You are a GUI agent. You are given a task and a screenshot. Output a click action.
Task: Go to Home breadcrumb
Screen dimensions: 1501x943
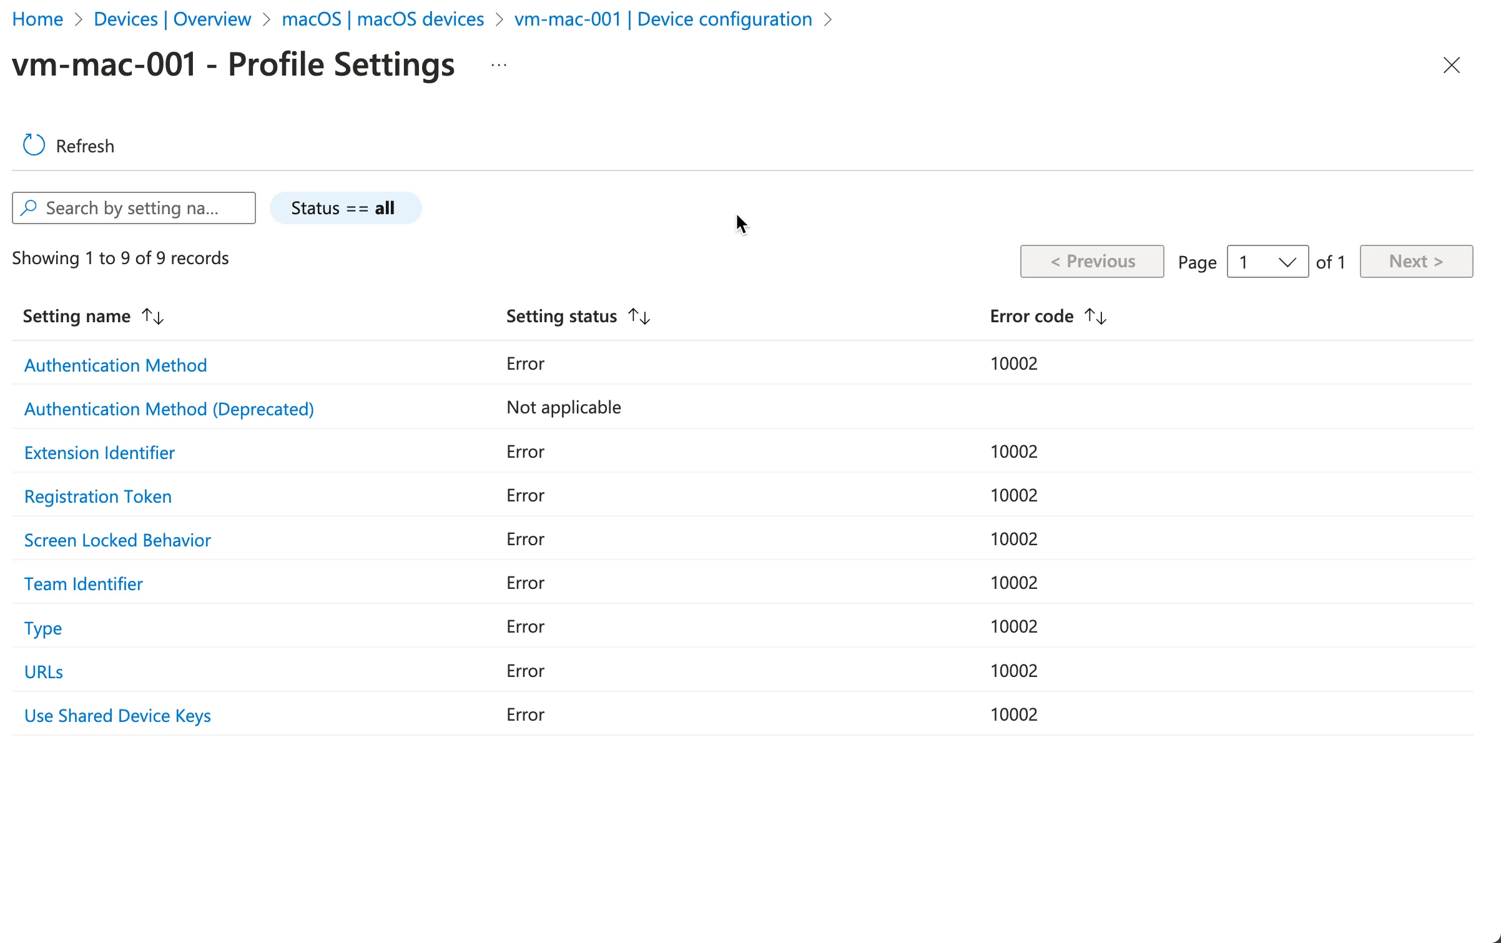click(x=37, y=19)
